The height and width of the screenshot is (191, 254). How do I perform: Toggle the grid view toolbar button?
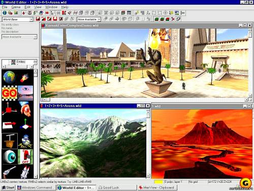coord(58,13)
